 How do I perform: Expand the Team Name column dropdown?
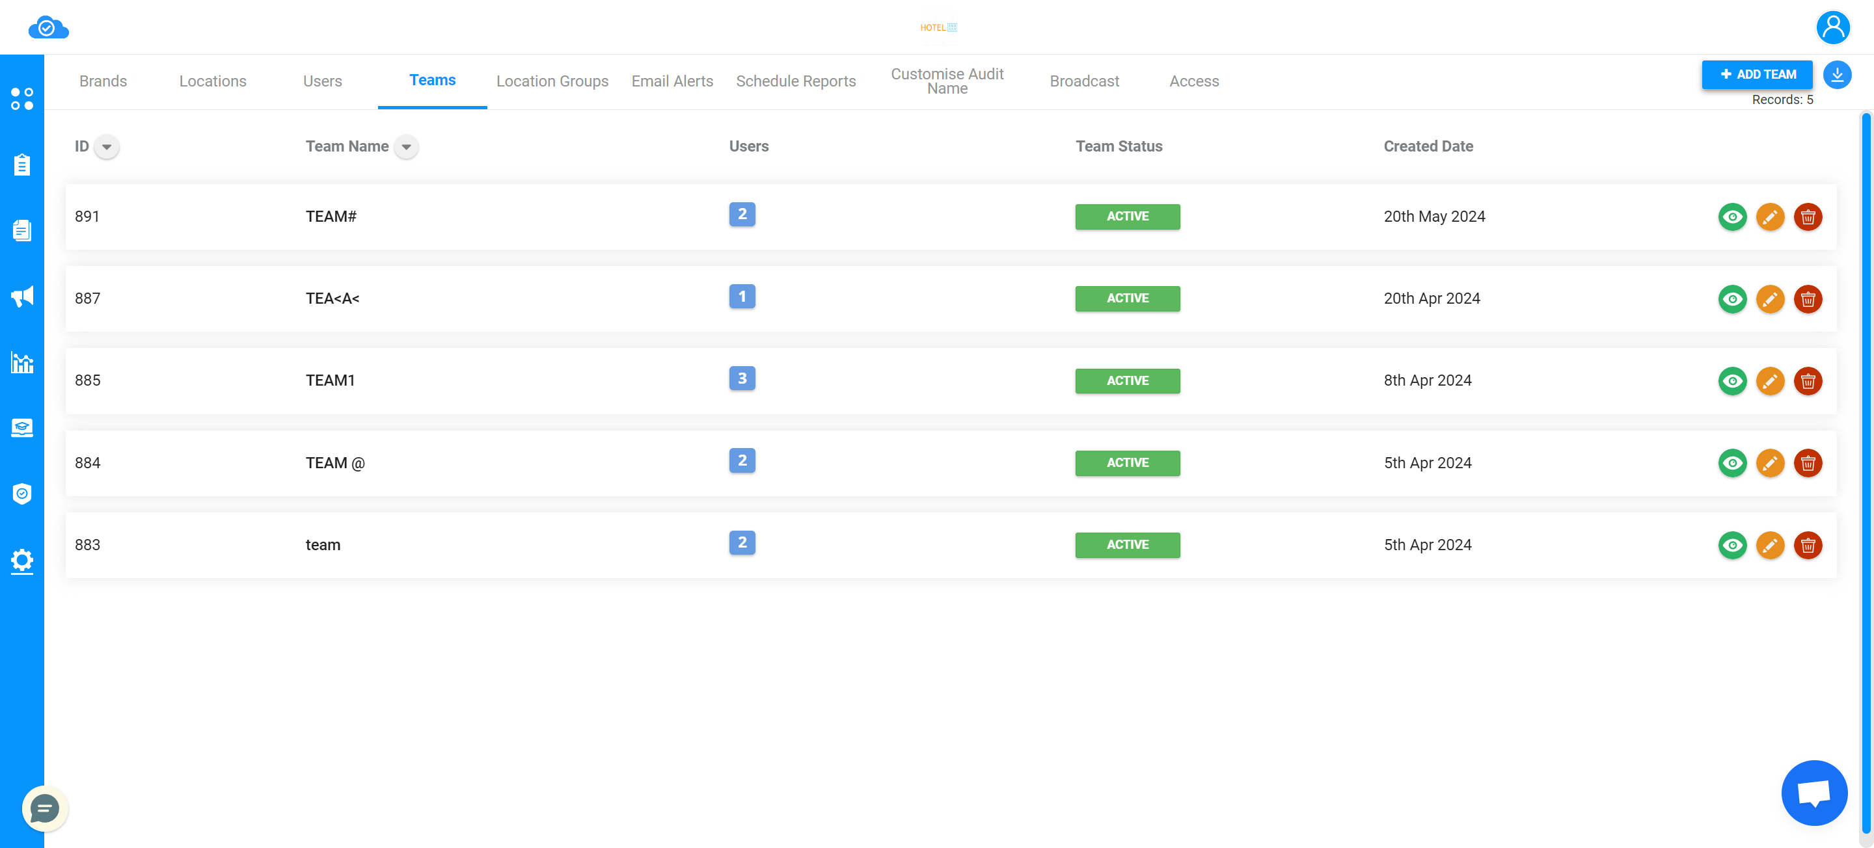click(x=405, y=147)
